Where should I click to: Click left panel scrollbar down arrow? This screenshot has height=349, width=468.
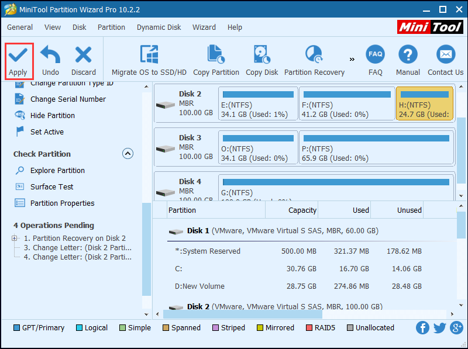click(146, 314)
